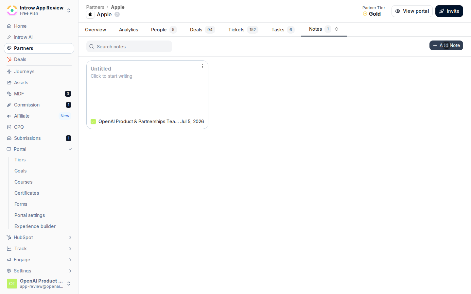Click the MDF icon
The image size is (471, 294).
point(9,94)
